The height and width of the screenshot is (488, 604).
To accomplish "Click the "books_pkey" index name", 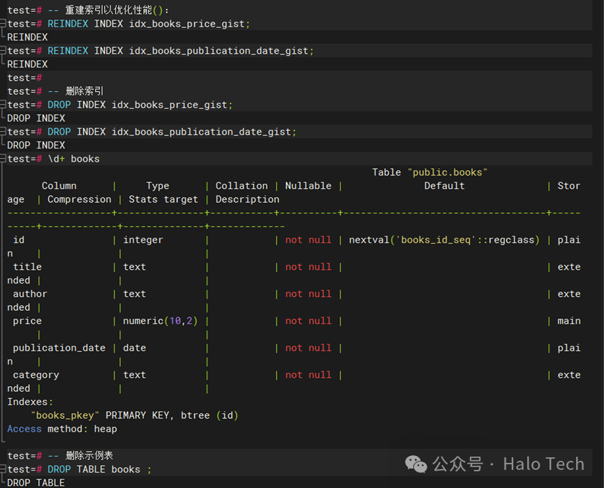I will [x=64, y=415].
